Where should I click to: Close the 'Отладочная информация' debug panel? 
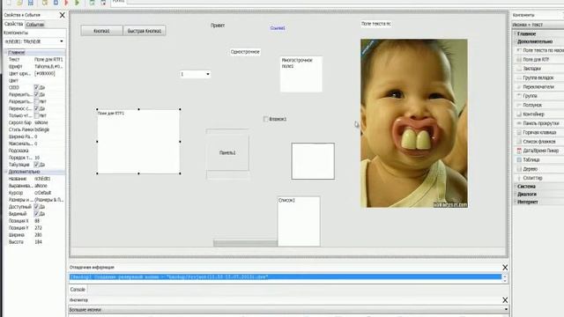pos(505,268)
